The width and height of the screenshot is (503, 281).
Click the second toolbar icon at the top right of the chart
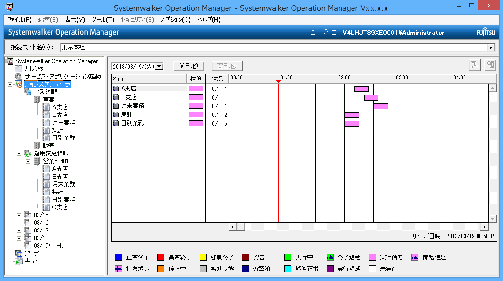click(x=490, y=65)
